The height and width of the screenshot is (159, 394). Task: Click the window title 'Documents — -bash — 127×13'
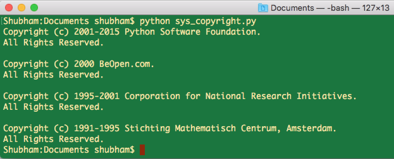[x=330, y=8]
